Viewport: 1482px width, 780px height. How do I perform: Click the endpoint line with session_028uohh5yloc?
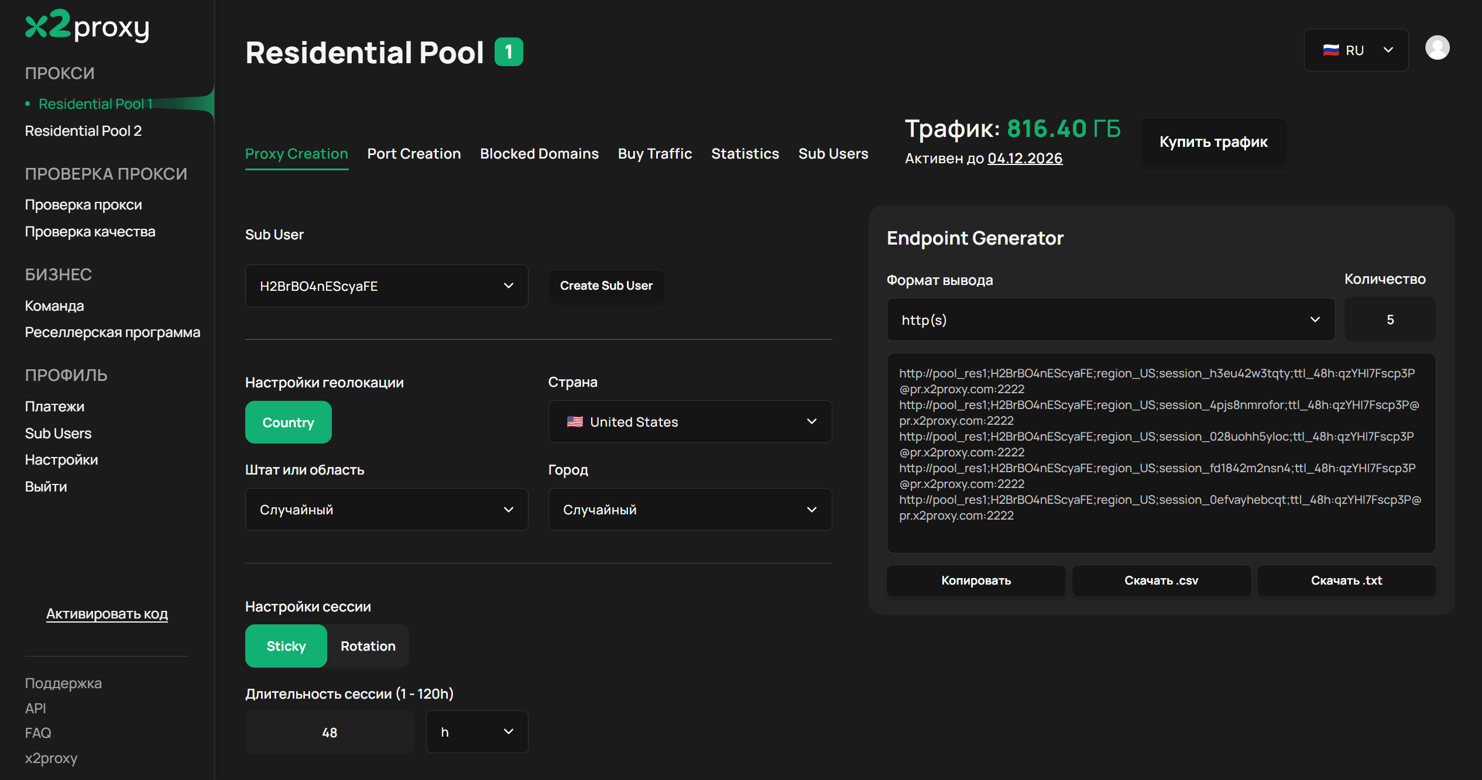(x=1157, y=444)
